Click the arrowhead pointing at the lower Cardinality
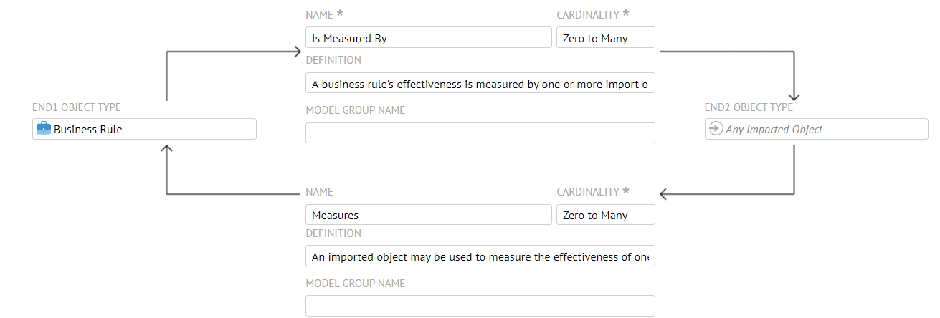The width and height of the screenshot is (940, 318). 664,193
